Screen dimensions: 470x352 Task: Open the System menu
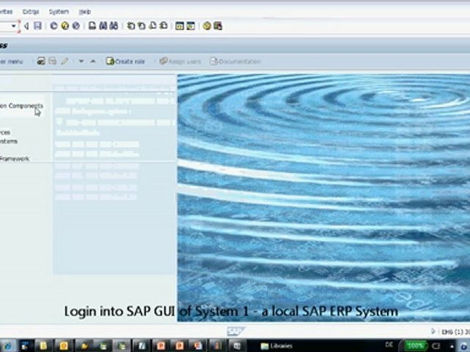point(59,12)
